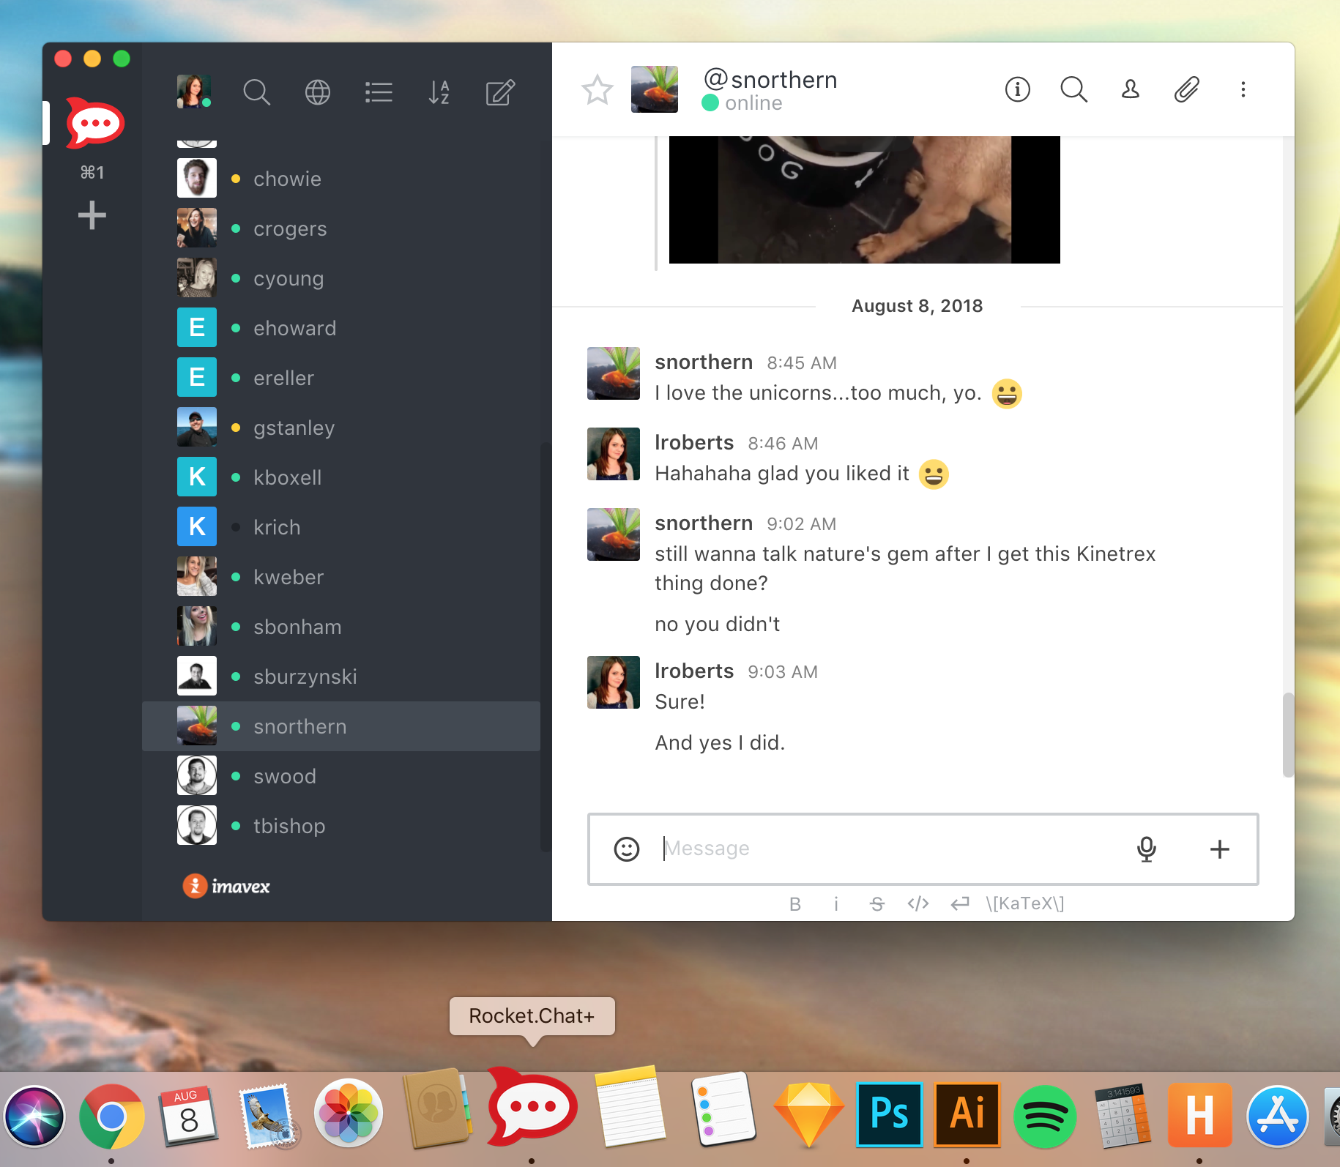Open Siri from the Dock
Viewport: 1340px width, 1167px height.
tap(34, 1116)
